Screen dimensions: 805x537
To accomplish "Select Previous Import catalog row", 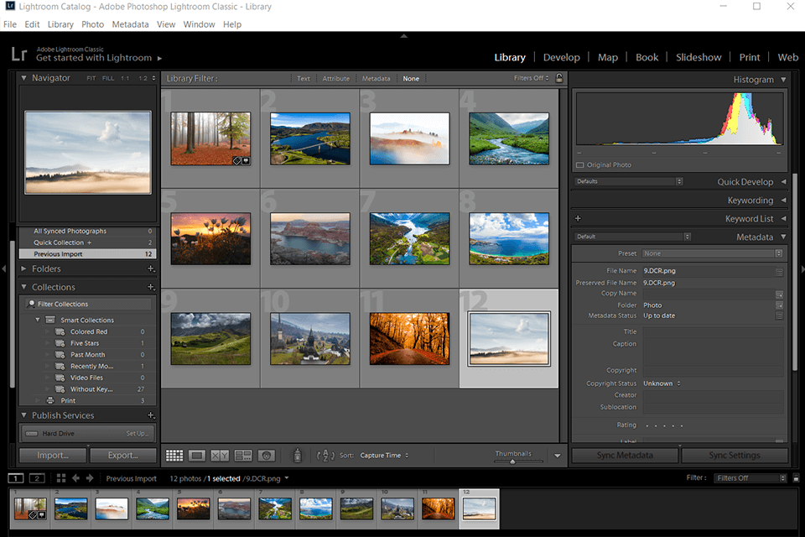I will pyautogui.click(x=87, y=254).
